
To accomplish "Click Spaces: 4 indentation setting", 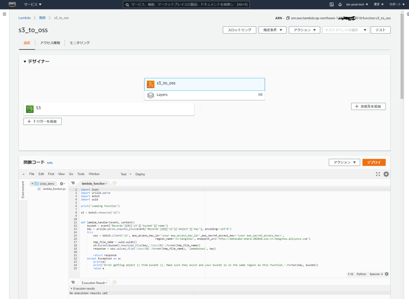I will (x=376, y=274).
